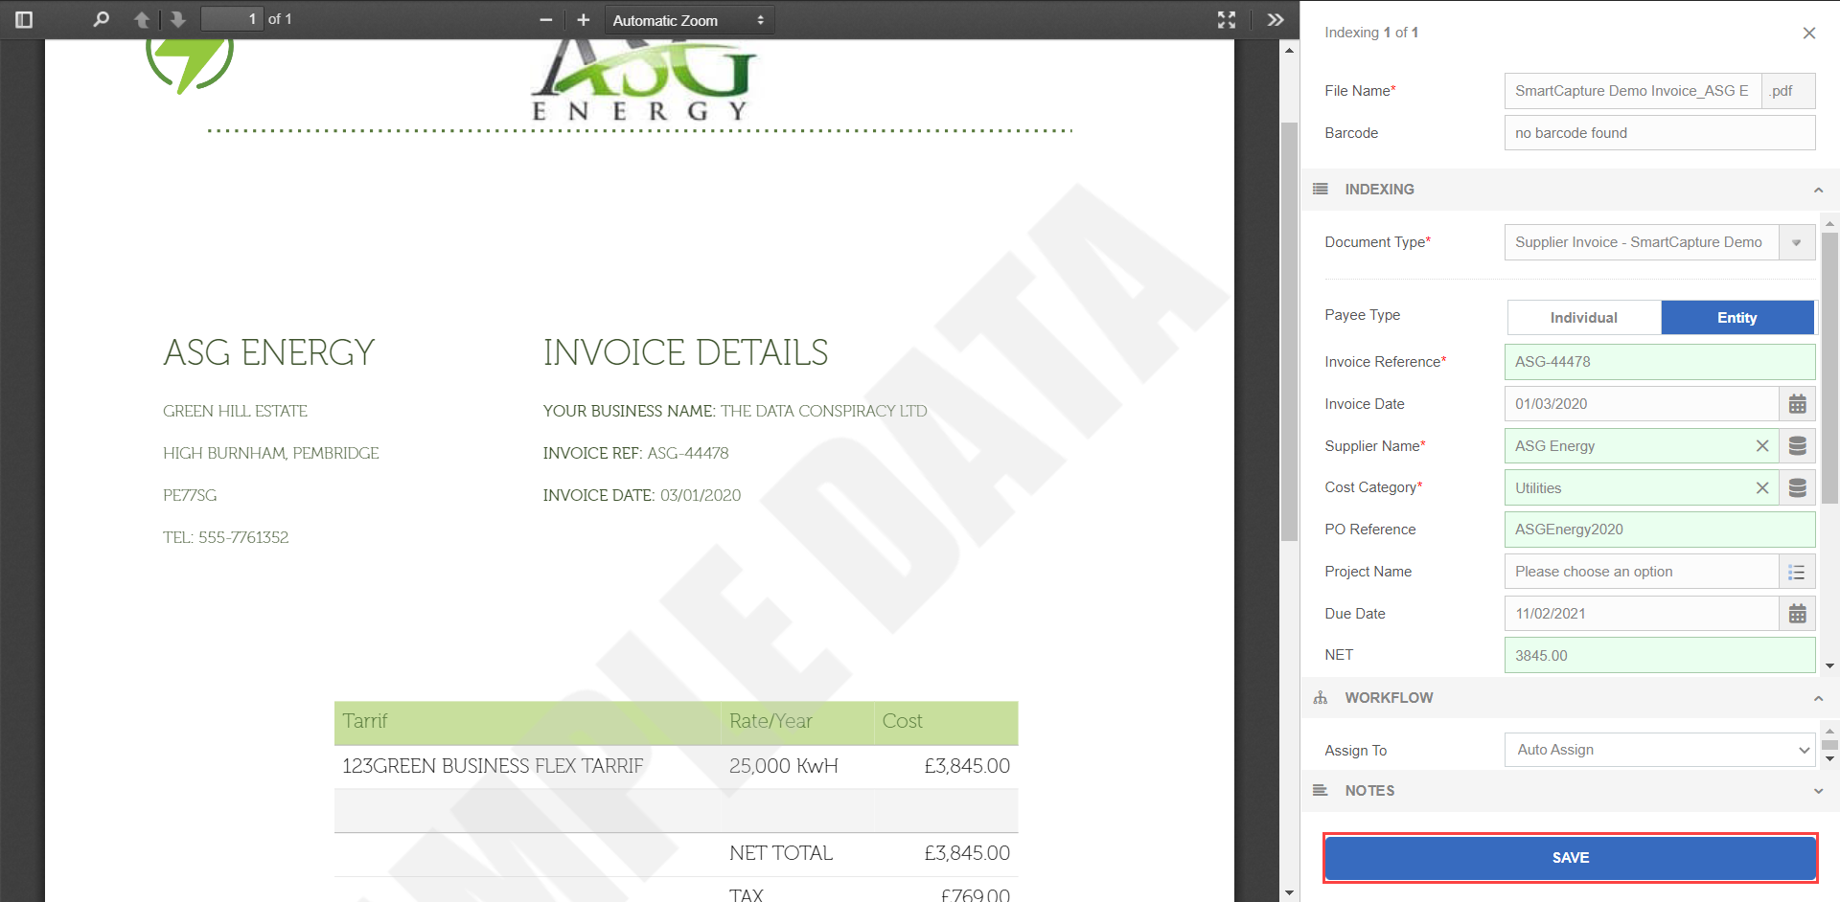Toggle the PDF viewer sidebar
The height and width of the screenshot is (902, 1840).
pyautogui.click(x=24, y=19)
